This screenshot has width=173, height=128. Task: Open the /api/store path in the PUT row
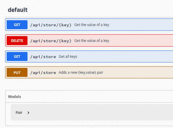pyautogui.click(x=43, y=73)
